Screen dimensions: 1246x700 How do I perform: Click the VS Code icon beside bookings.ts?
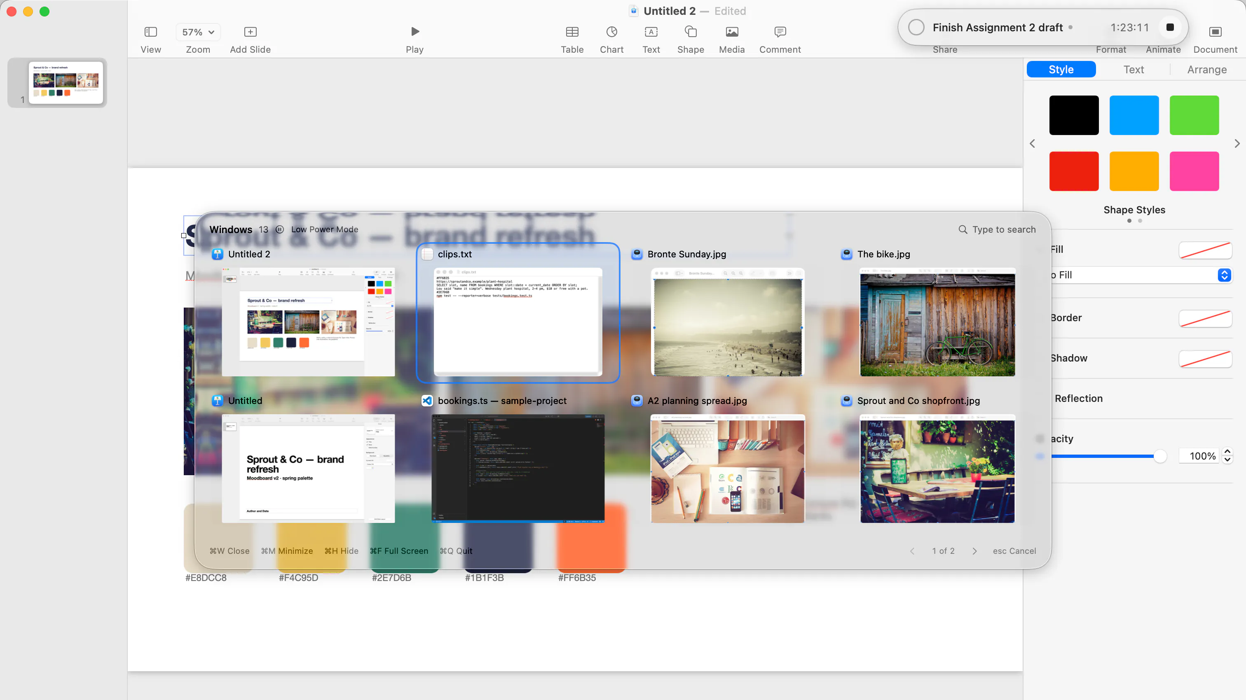point(427,401)
